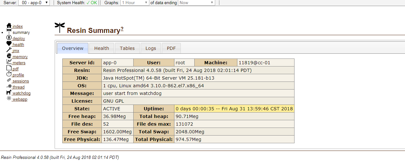This screenshot has width=405, height=164.
Task: Click the stopwatch icon beside profile
Action: [9, 74]
